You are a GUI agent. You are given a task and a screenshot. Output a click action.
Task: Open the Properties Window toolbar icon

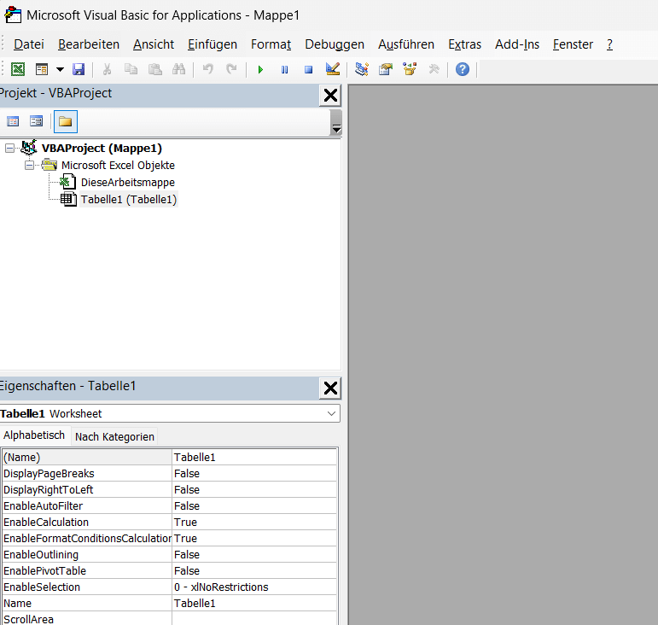pyautogui.click(x=385, y=69)
